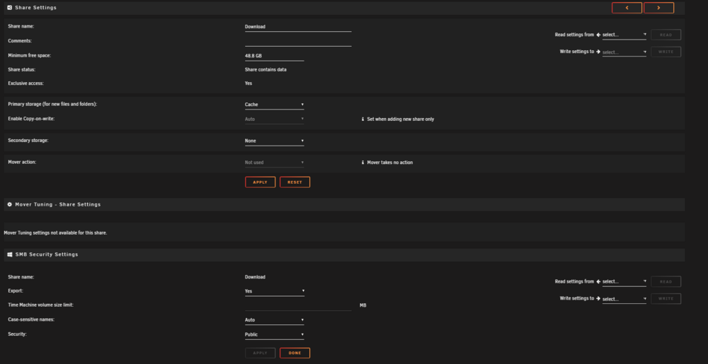Click 'Download' share name in SMB section
The height and width of the screenshot is (364, 708).
point(255,277)
